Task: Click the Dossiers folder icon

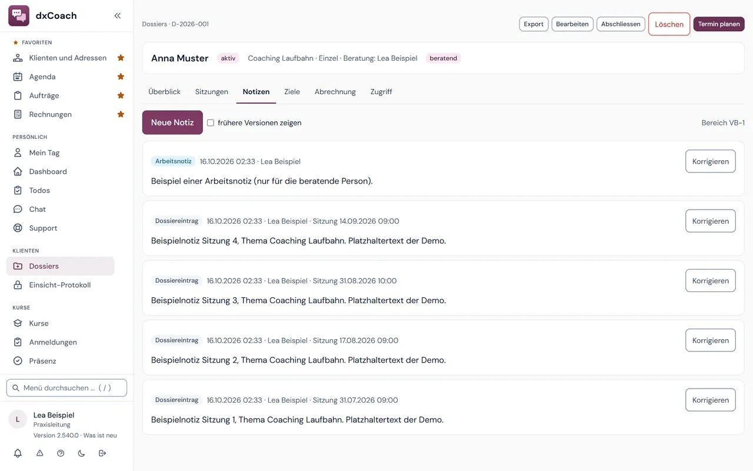Action: point(18,266)
